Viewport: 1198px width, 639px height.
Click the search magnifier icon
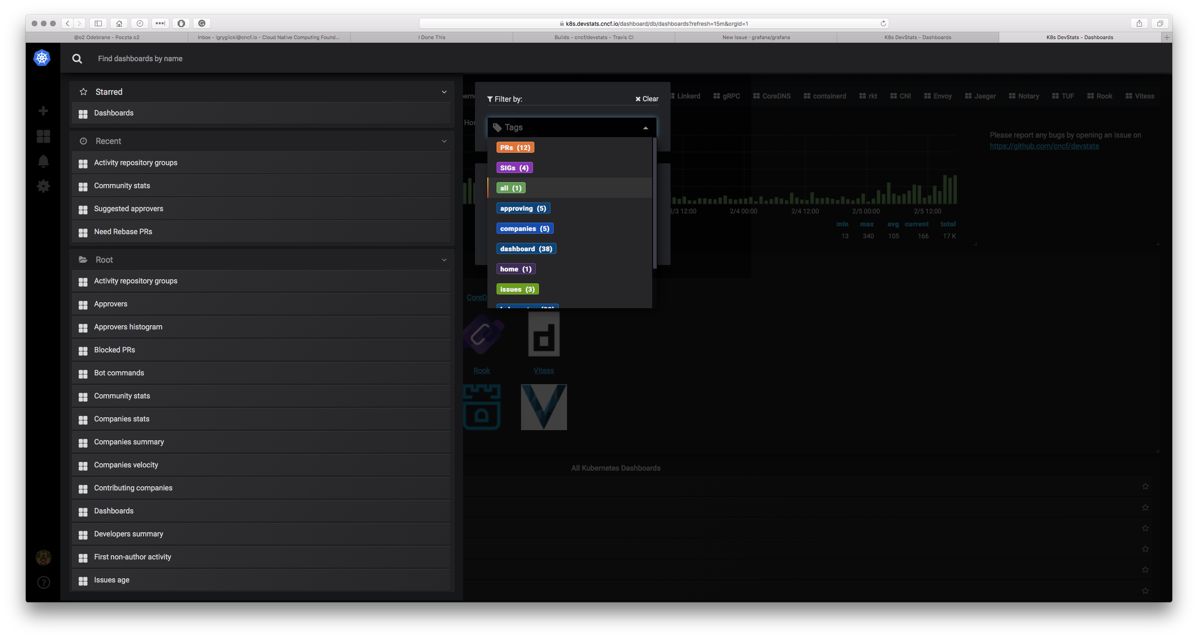coord(77,58)
